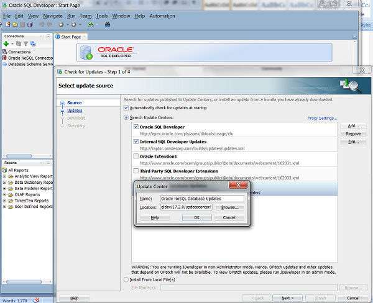Click the Add... update center button

pos(353,126)
